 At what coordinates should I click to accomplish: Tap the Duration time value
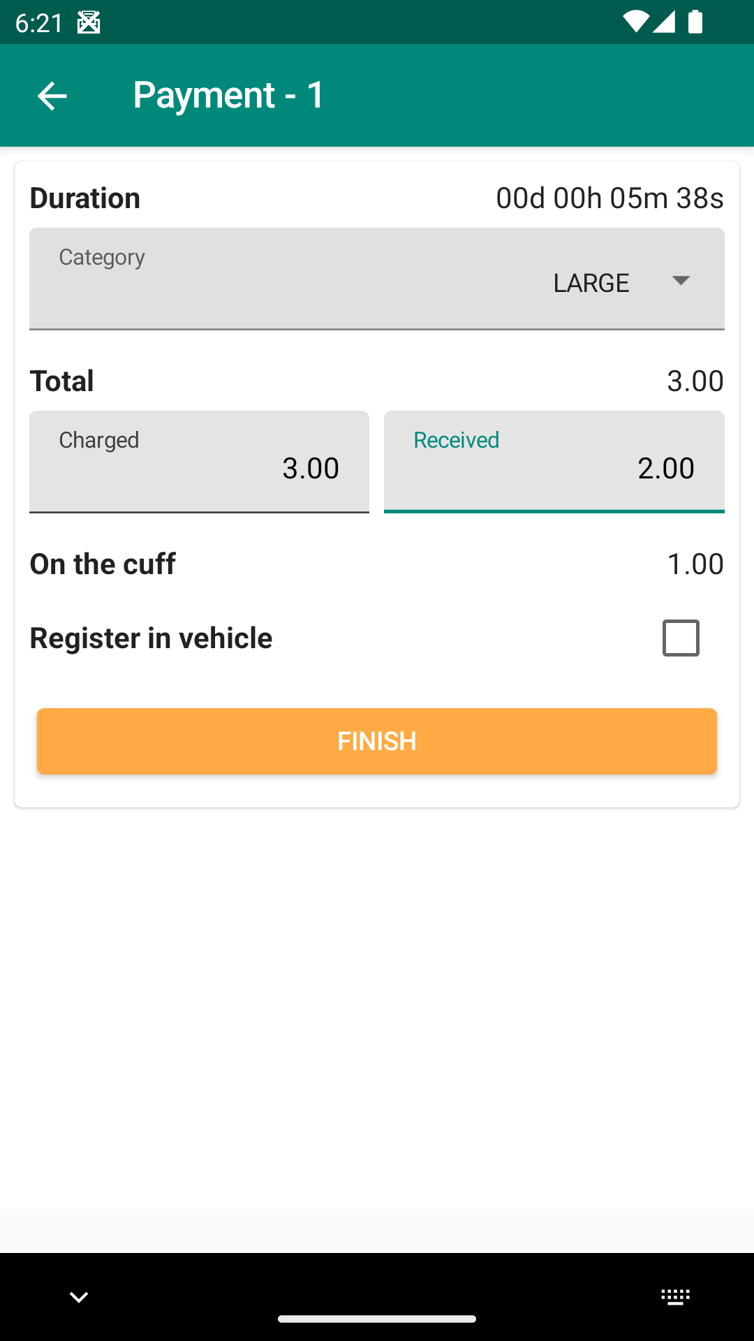(x=609, y=198)
